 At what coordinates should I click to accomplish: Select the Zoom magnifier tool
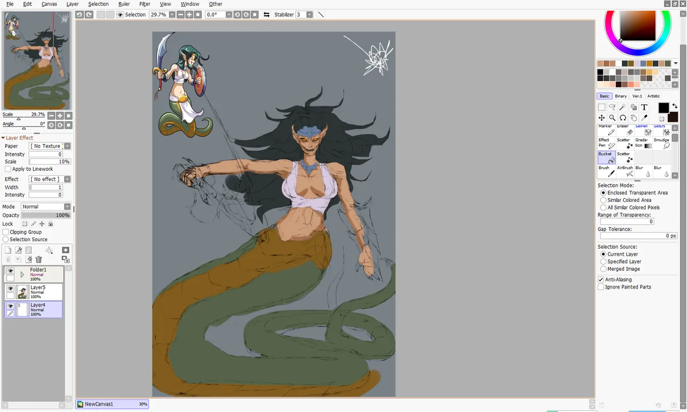[x=612, y=118]
